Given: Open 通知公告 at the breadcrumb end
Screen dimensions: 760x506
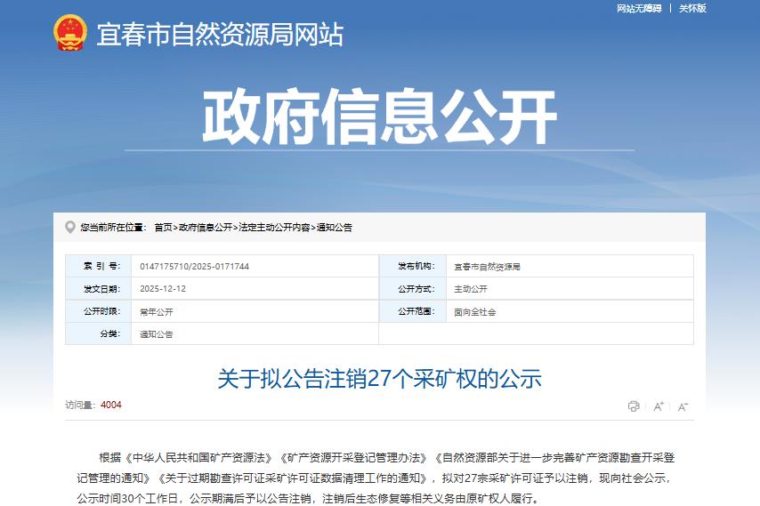Looking at the screenshot, I should pos(335,228).
